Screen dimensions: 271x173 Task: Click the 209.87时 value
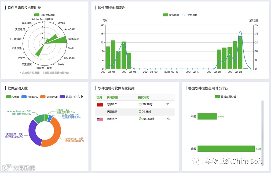(148, 119)
